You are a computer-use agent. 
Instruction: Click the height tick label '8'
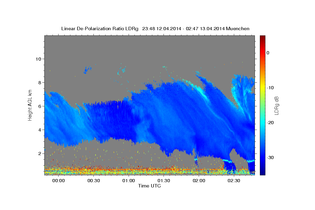tap(39, 82)
